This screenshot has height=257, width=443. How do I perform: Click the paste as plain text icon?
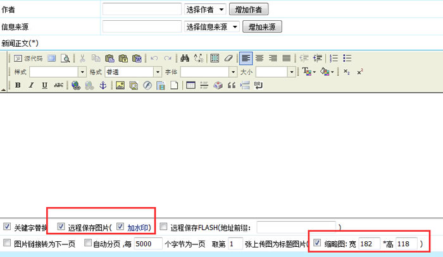click(x=123, y=58)
